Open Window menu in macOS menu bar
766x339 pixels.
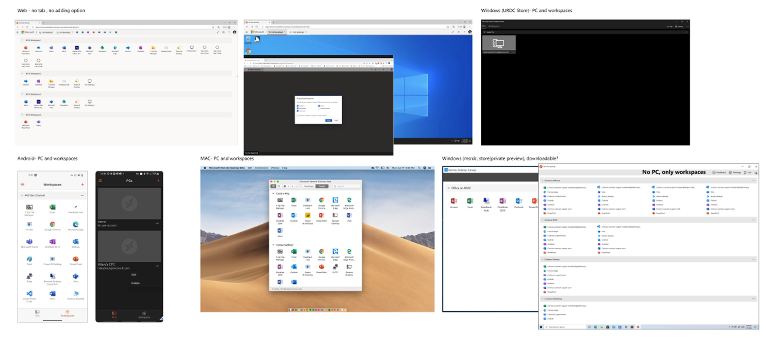(x=275, y=168)
